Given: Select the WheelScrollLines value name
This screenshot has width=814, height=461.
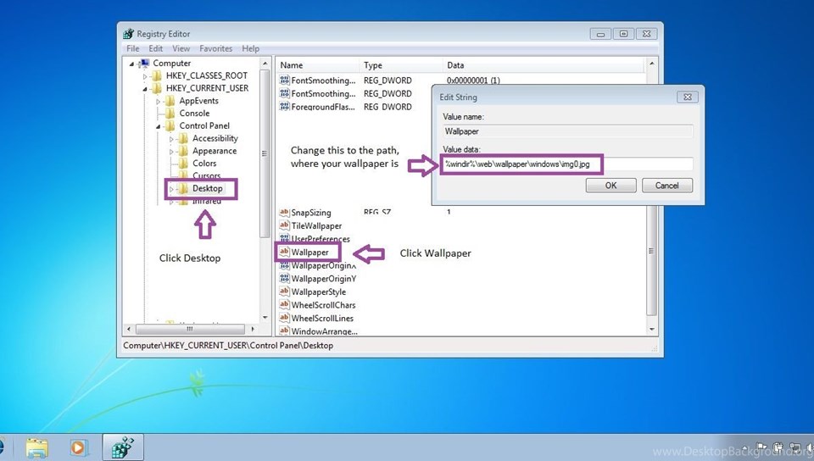Looking at the screenshot, I should (x=322, y=319).
